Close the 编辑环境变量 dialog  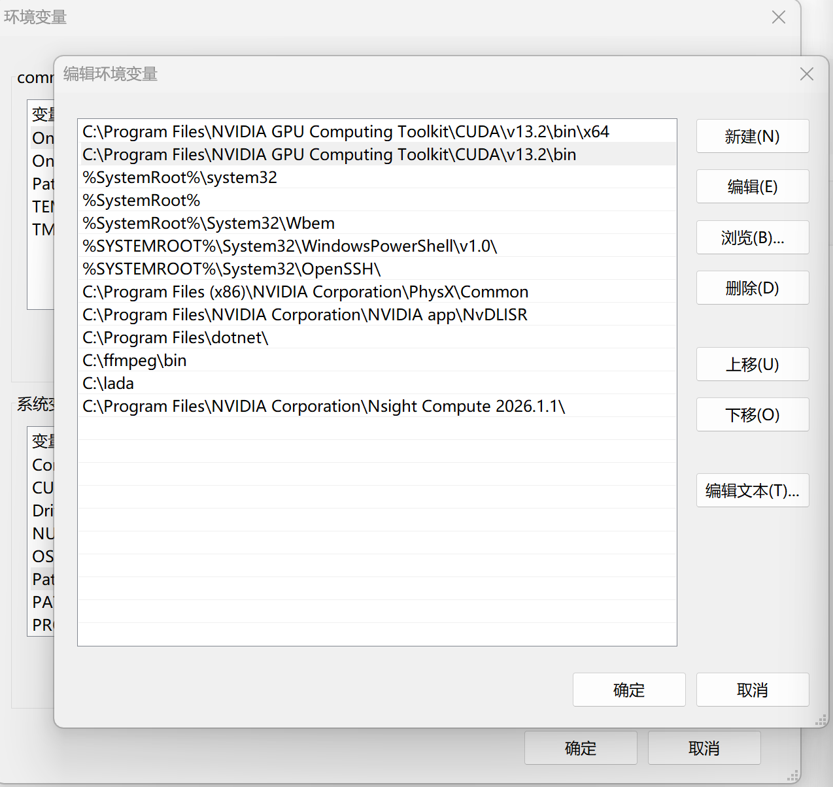pos(807,74)
